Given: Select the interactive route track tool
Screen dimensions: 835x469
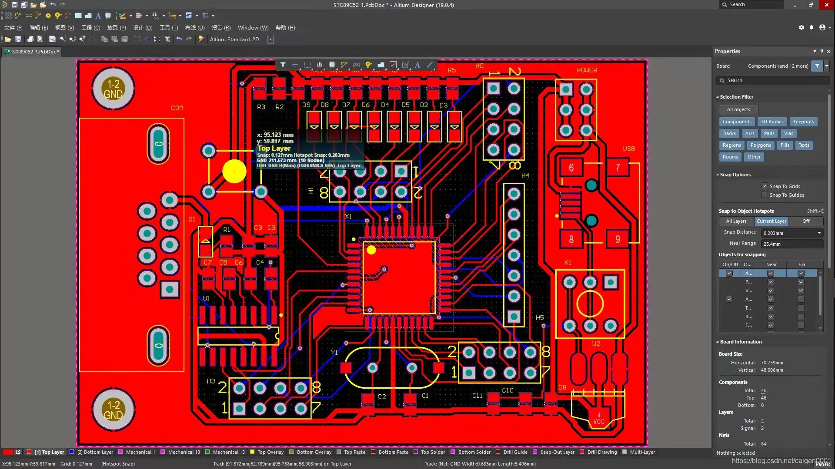Looking at the screenshot, I should 344,65.
